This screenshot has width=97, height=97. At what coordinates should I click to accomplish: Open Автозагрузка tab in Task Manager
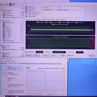coord(35,64)
